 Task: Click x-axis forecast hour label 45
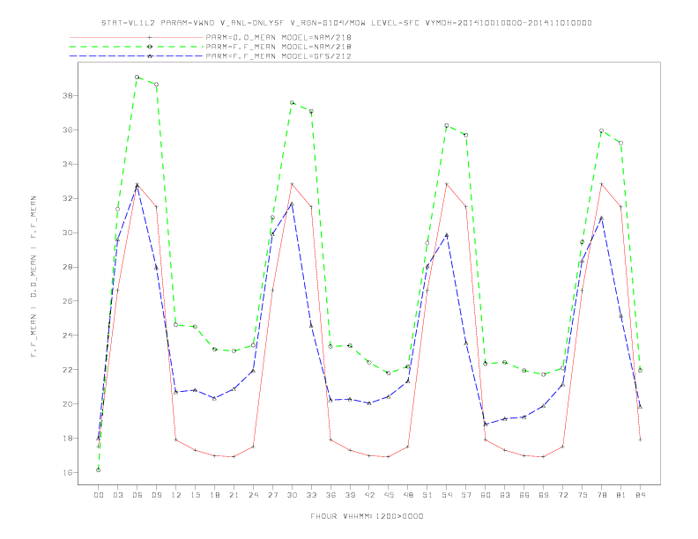click(x=389, y=495)
